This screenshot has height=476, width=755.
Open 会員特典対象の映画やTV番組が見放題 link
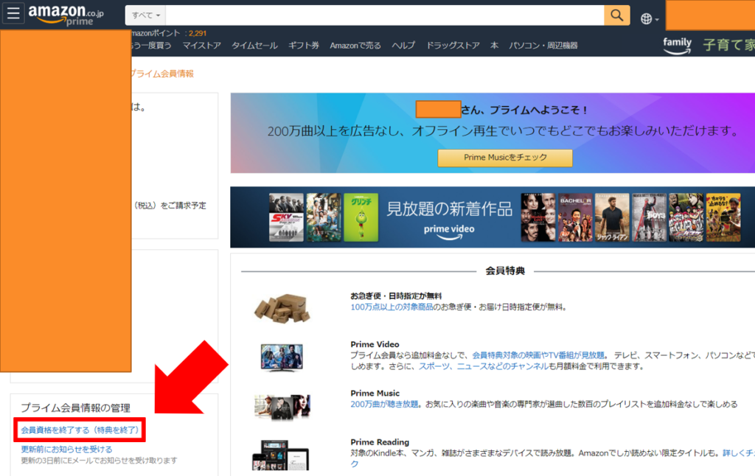coord(537,355)
